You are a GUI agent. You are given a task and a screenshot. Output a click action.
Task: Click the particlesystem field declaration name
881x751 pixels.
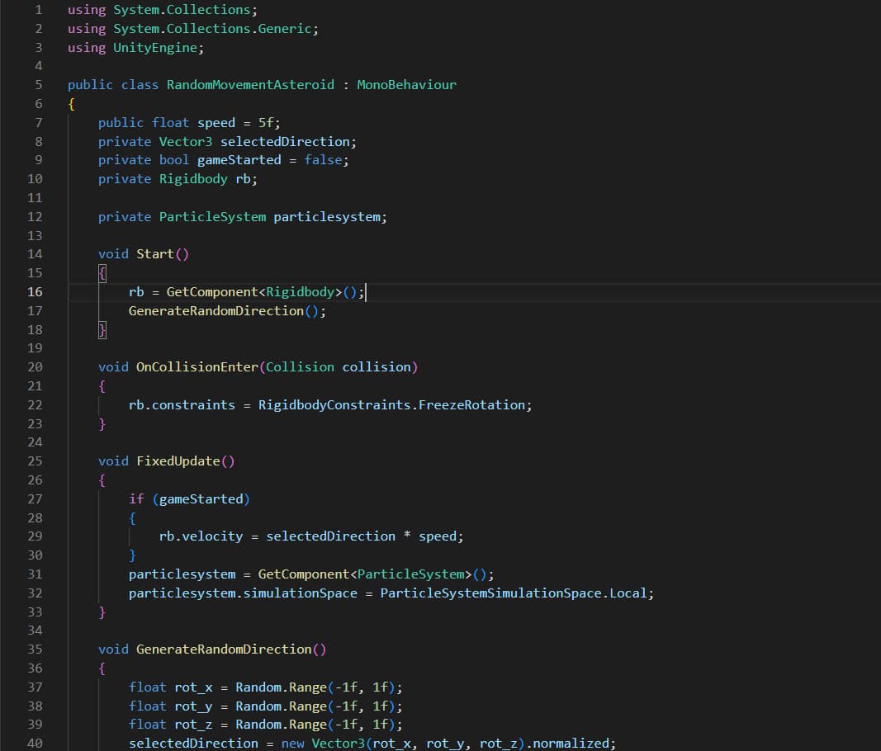click(328, 216)
